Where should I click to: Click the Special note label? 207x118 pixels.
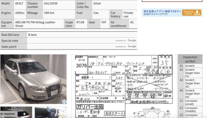(x=10, y=41)
